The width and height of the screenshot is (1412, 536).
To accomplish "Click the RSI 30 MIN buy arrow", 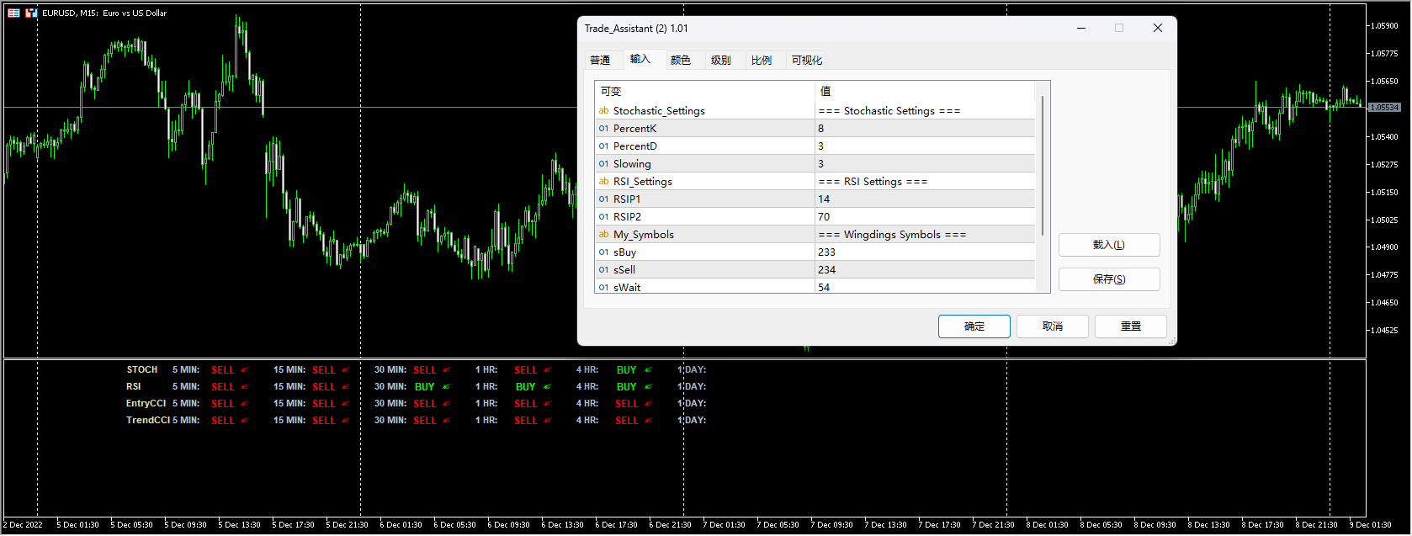I will coord(446,387).
